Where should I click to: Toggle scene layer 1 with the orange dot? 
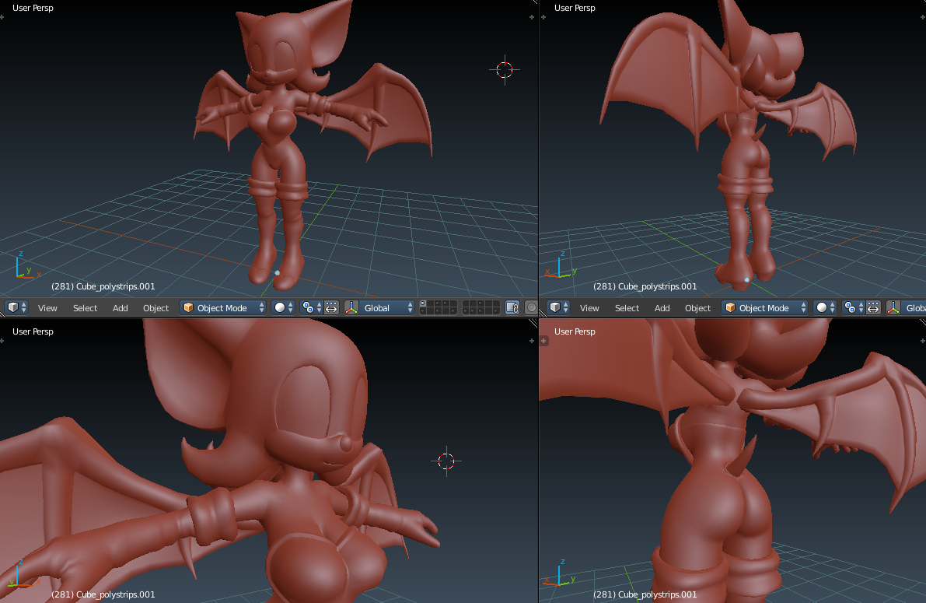point(423,304)
